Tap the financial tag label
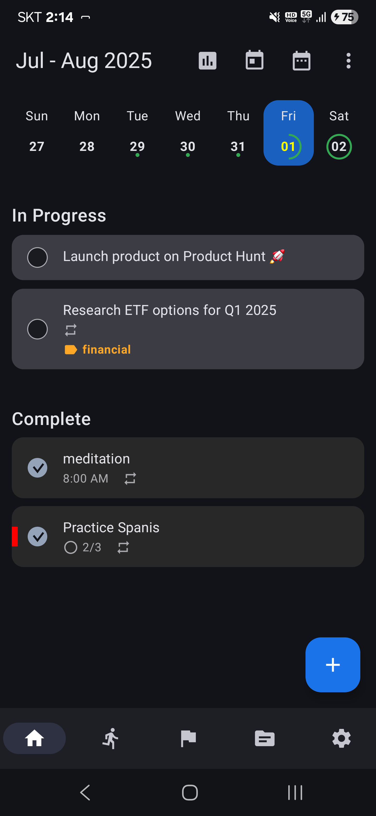The width and height of the screenshot is (376, 816). [97, 349]
